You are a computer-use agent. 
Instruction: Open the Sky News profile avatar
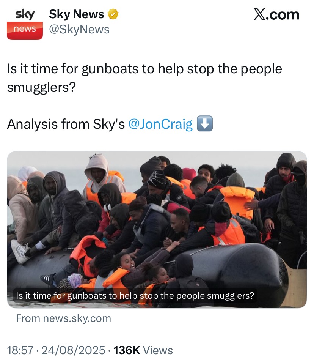(25, 24)
